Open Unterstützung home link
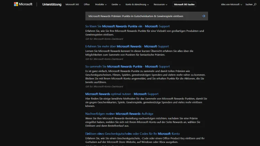 click(52, 4)
